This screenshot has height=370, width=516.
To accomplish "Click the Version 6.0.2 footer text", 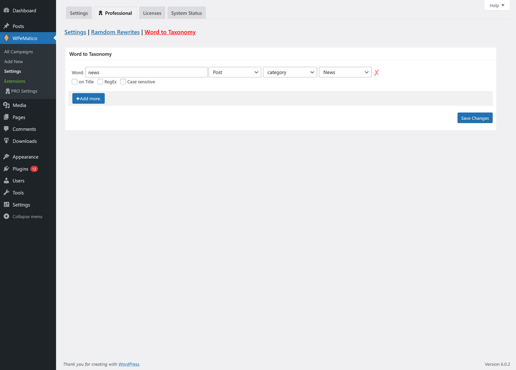I will [498, 364].
